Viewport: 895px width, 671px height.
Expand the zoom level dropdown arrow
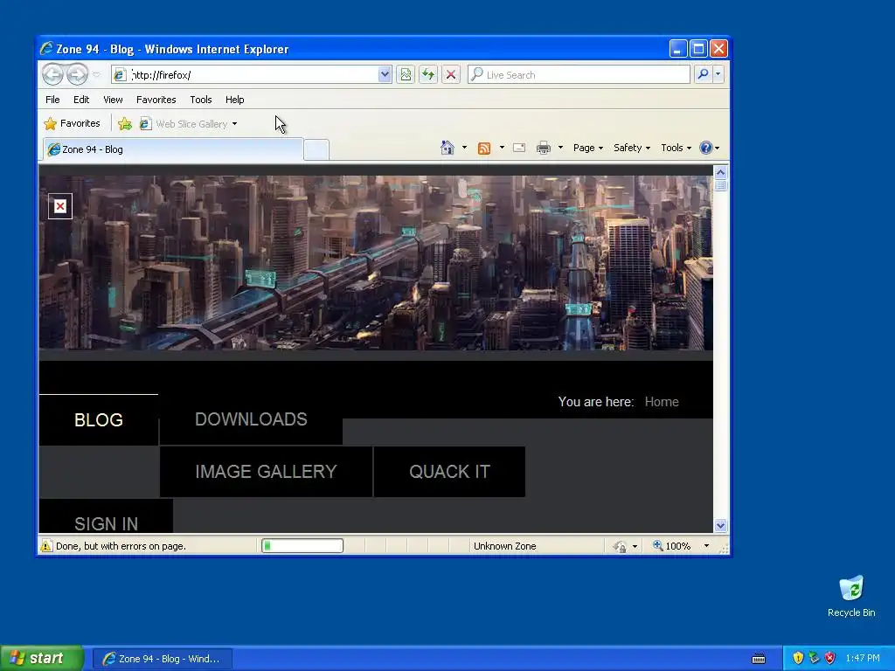[706, 546]
